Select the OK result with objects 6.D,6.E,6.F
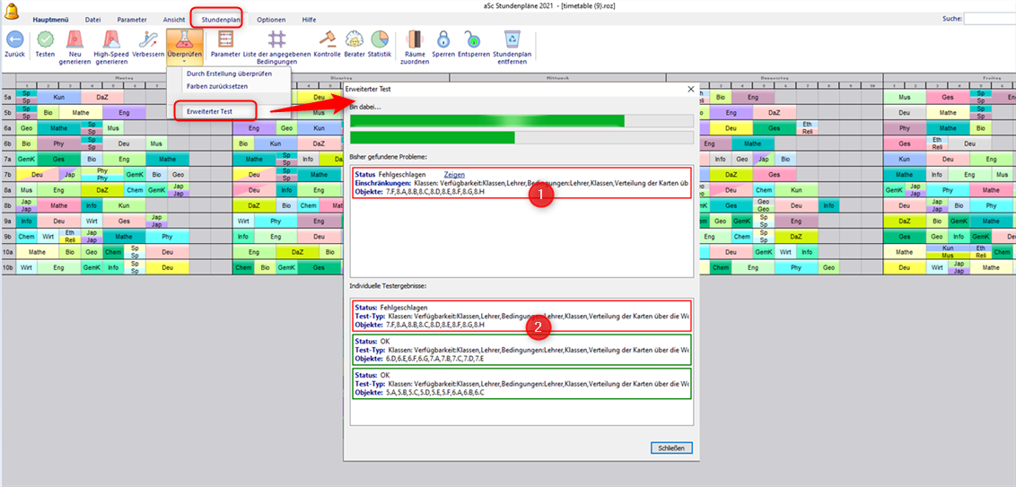The image size is (1016, 487). [x=521, y=349]
